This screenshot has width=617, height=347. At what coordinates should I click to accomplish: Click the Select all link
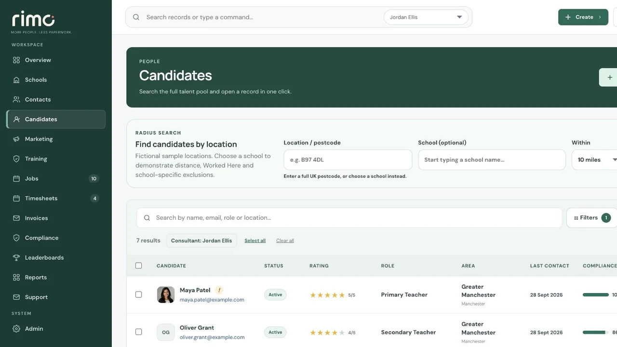pyautogui.click(x=255, y=241)
